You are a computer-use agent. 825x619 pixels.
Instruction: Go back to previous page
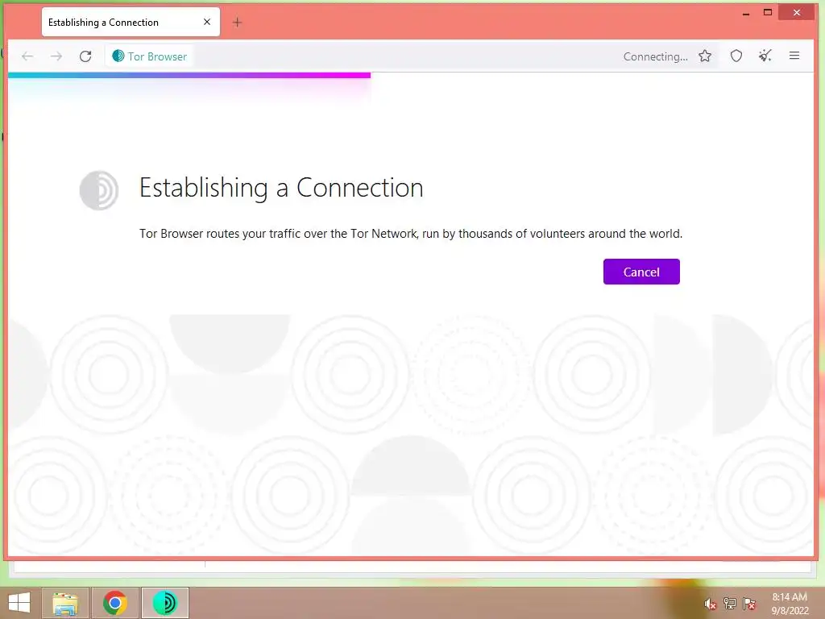click(x=27, y=56)
